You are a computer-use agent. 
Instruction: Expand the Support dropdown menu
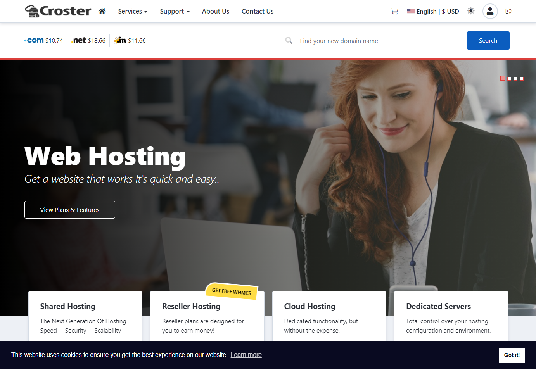(x=175, y=11)
